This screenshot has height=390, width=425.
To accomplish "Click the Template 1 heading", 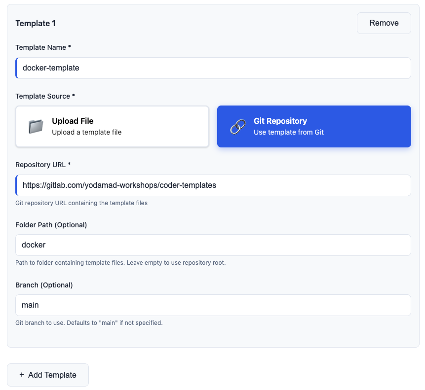I will [35, 23].
